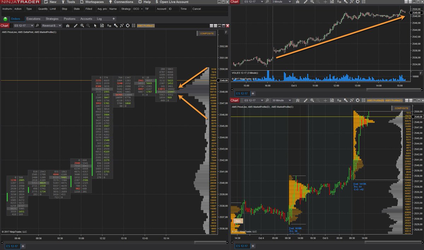Zoom in on the 30 Minute chart

(312, 100)
